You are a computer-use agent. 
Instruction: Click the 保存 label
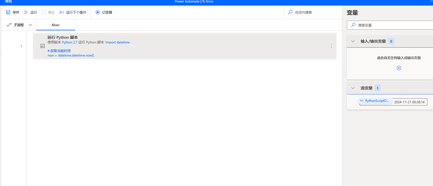(16, 13)
